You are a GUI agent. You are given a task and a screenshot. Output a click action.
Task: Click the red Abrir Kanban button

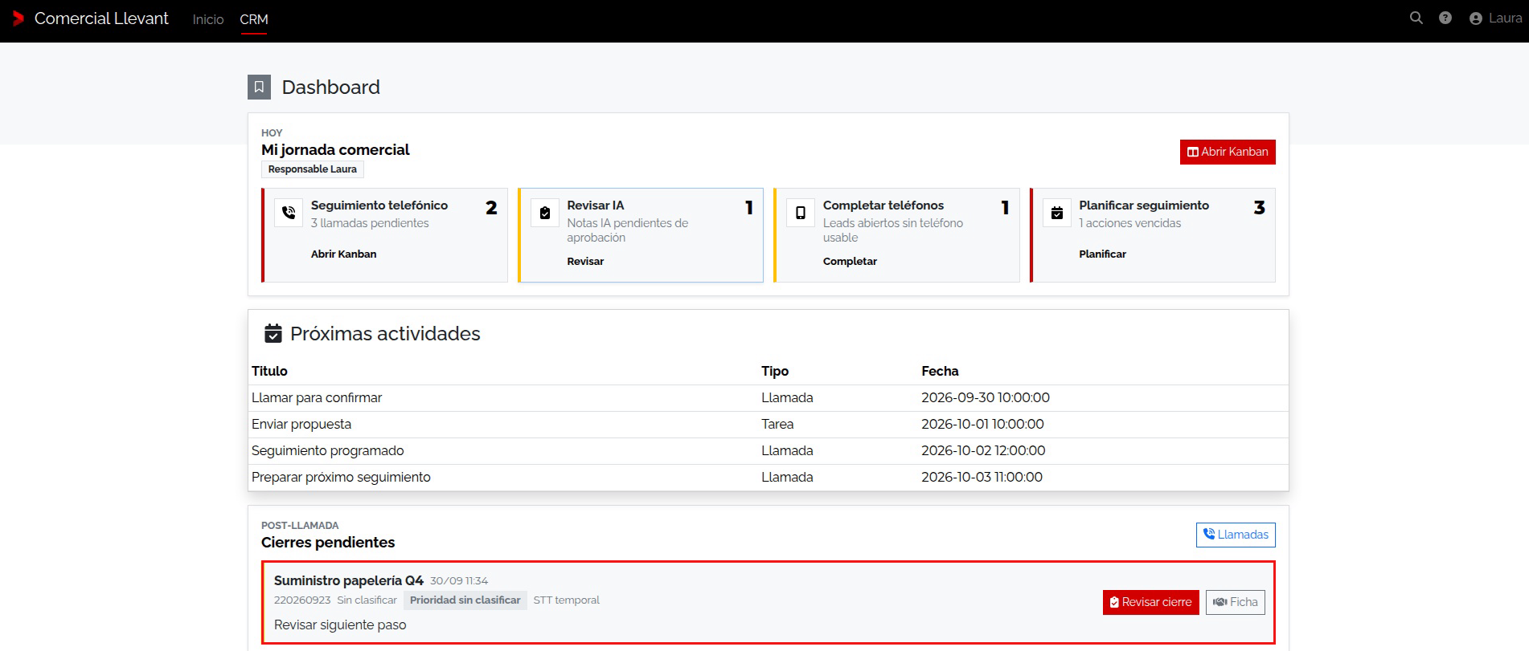[1228, 152]
